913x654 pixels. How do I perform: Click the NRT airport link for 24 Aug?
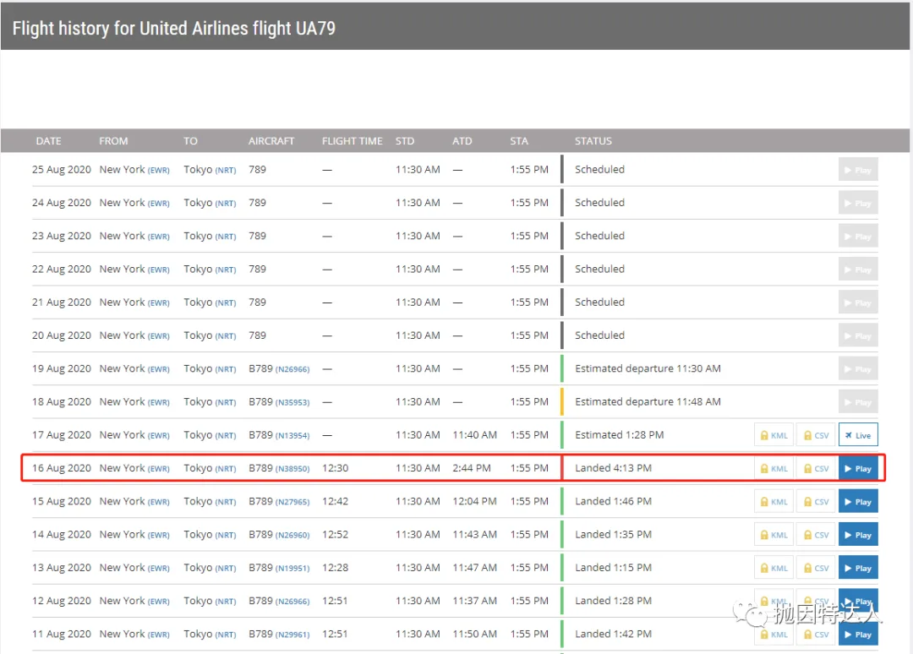[225, 204]
